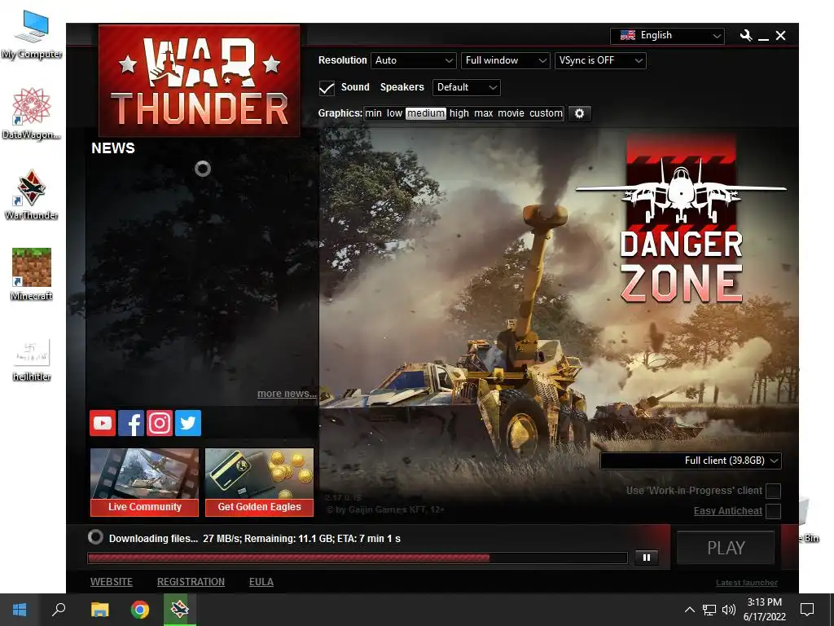Image resolution: width=834 pixels, height=626 pixels.
Task: Click the War Thunder logo banner
Action: 200,81
